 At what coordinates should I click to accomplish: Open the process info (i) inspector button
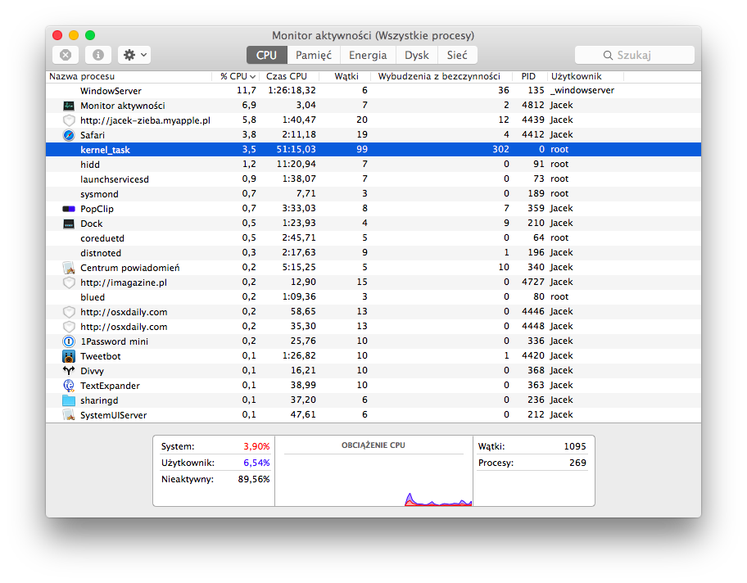98,55
